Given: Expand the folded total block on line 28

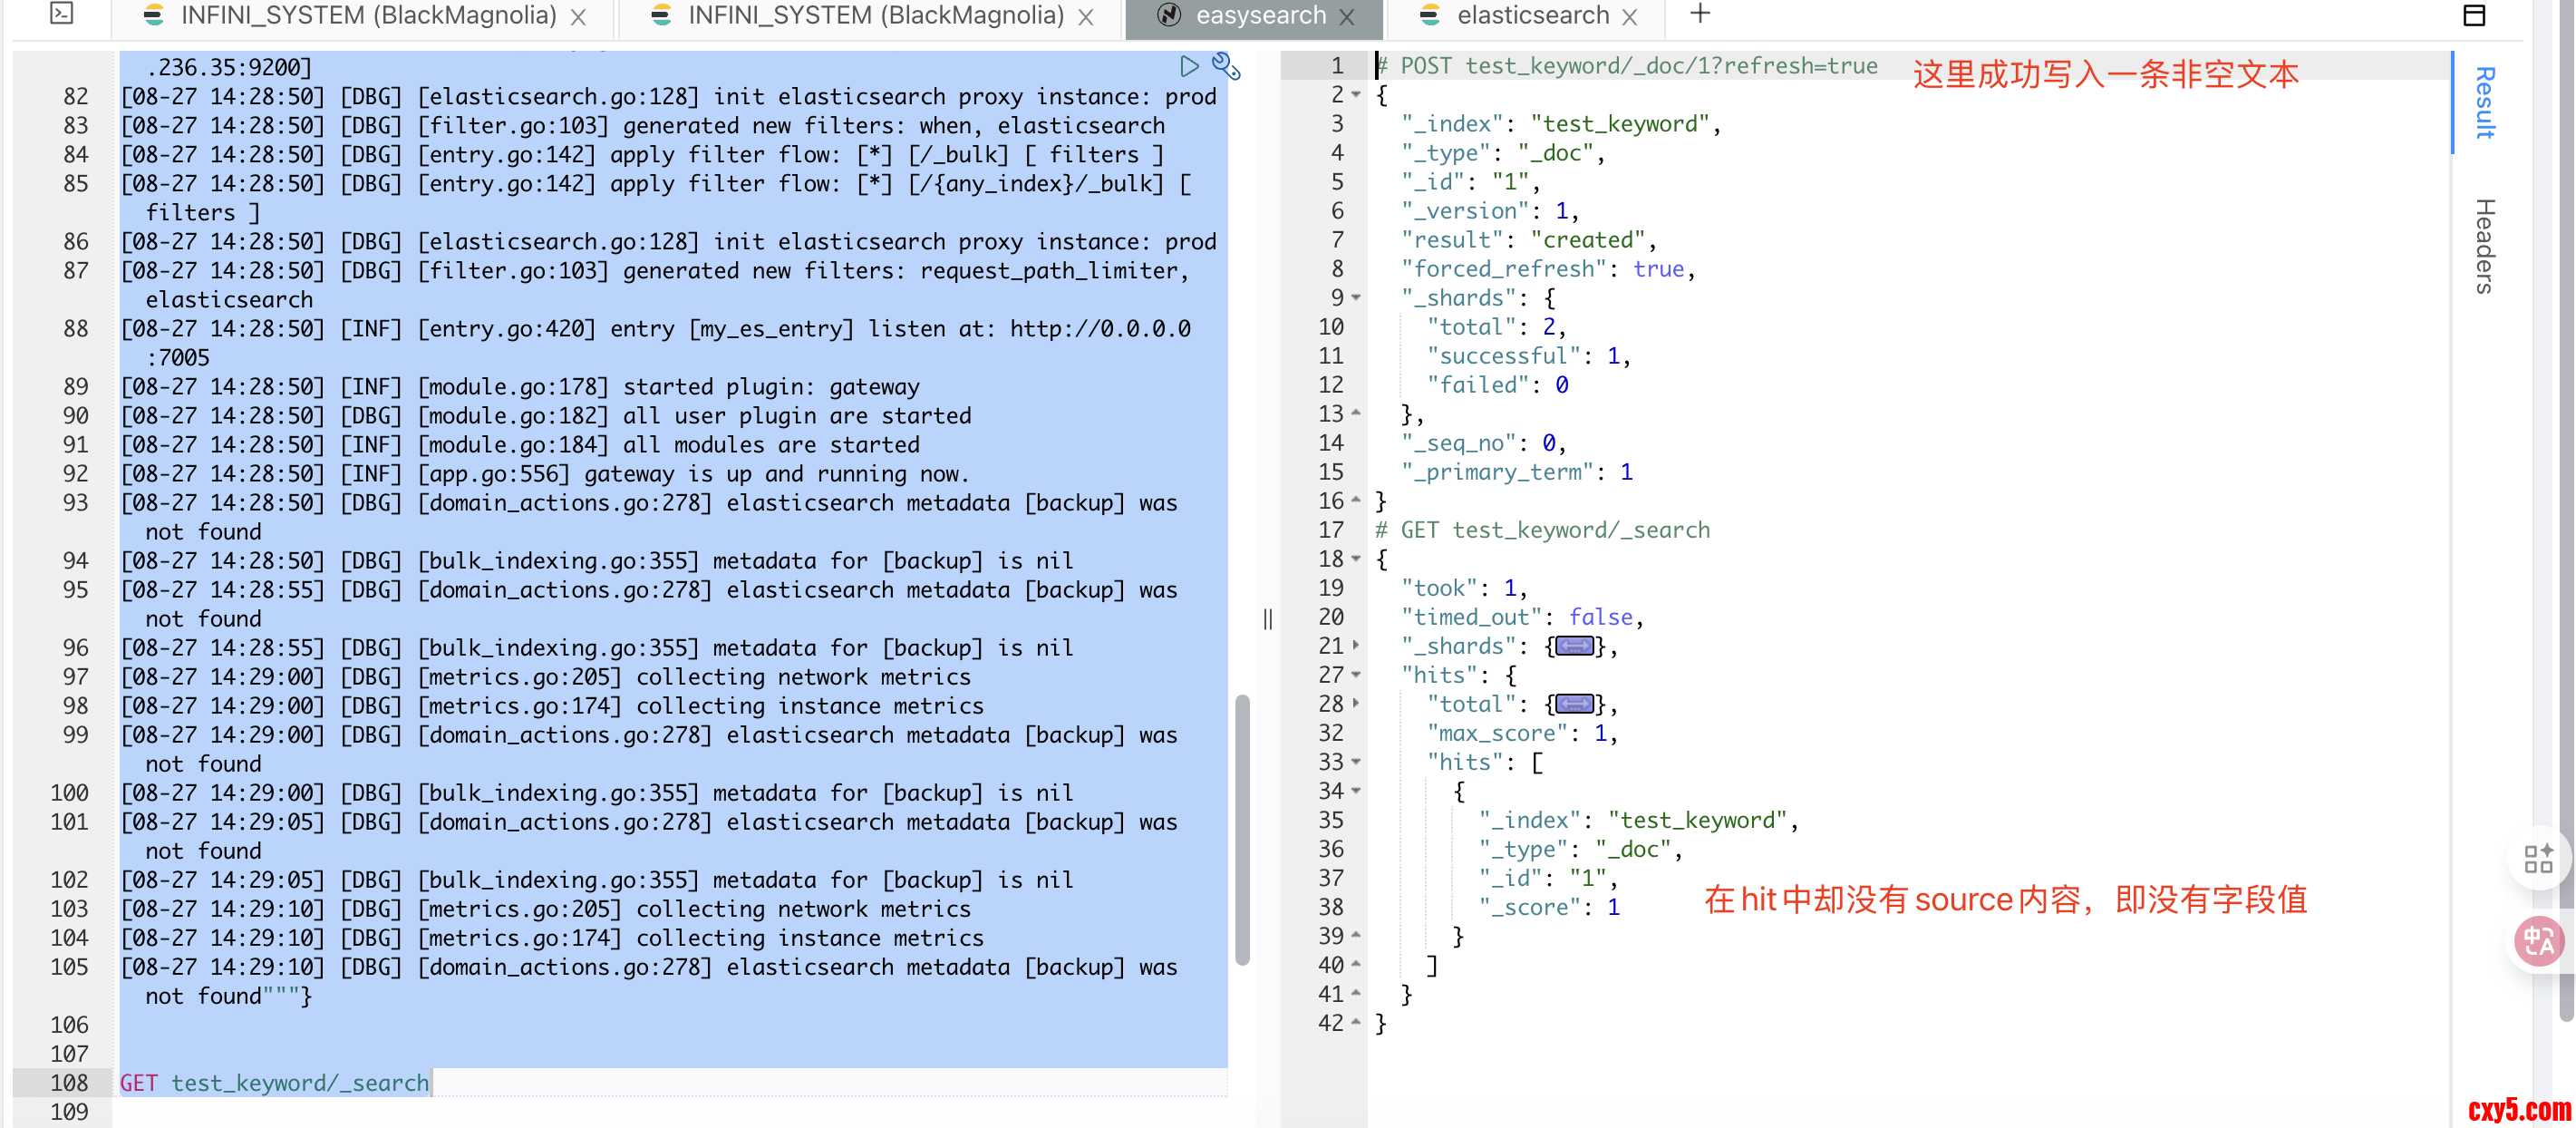Looking at the screenshot, I should pyautogui.click(x=1356, y=704).
